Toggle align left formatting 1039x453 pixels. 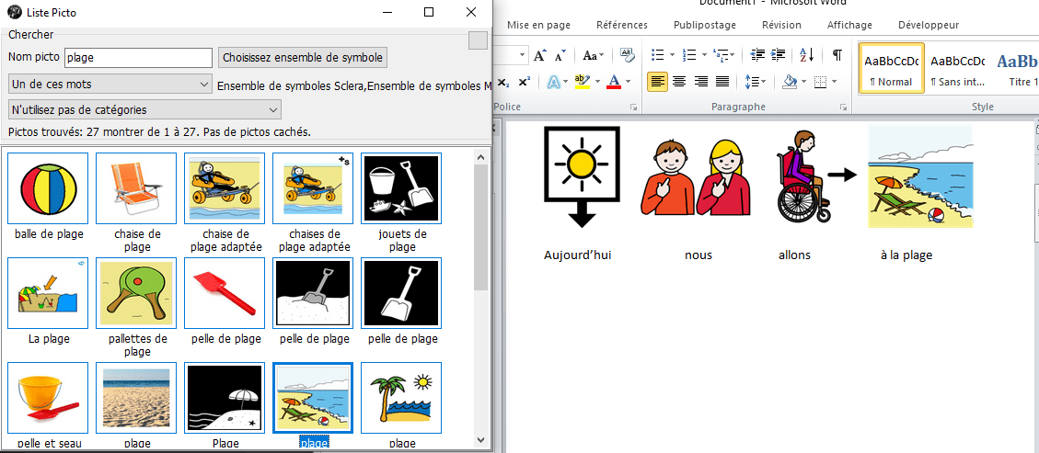click(x=657, y=82)
